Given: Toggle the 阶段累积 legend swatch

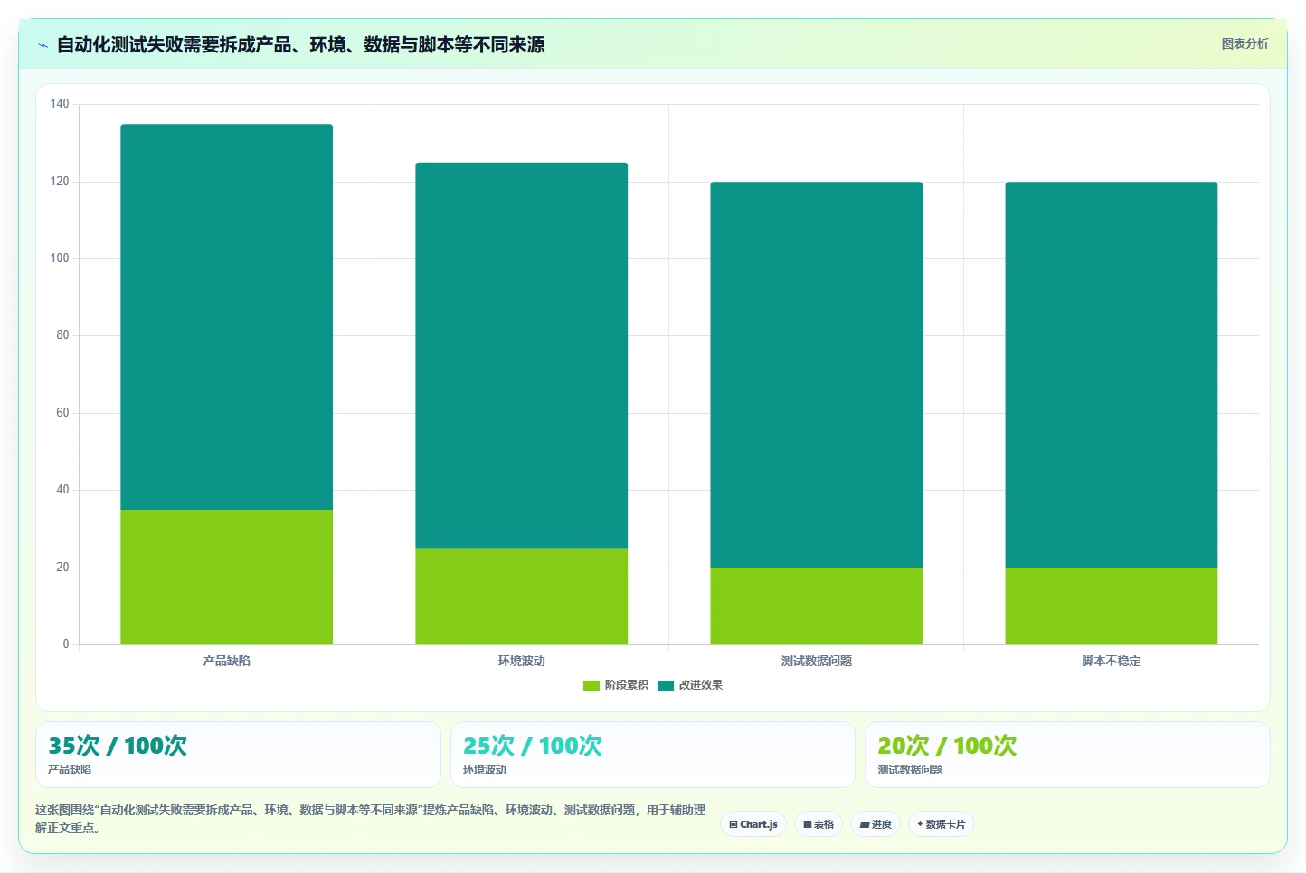Looking at the screenshot, I should click(591, 686).
